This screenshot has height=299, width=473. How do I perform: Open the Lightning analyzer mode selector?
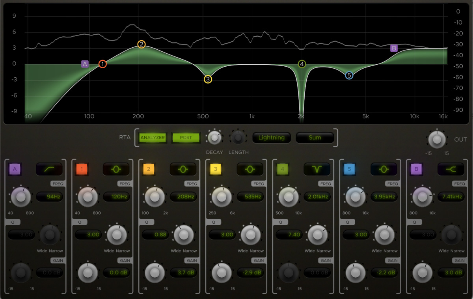272,138
